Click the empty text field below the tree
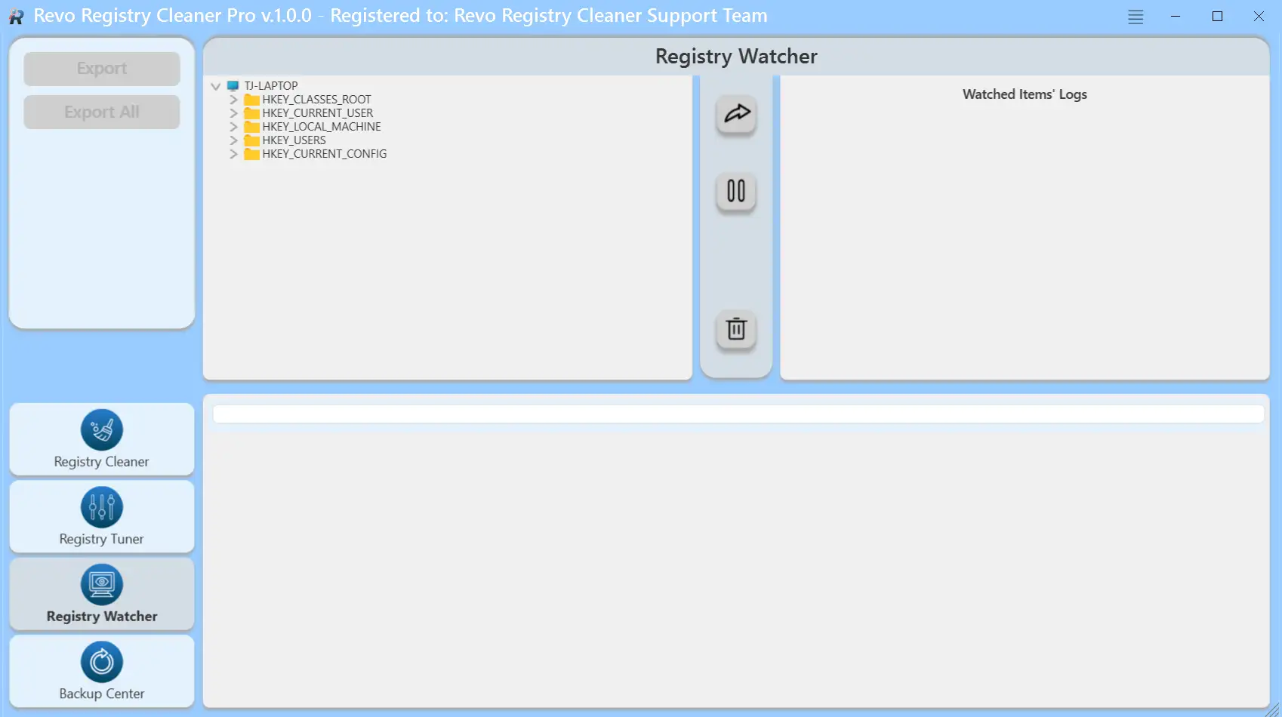Image resolution: width=1282 pixels, height=717 pixels. 738,414
